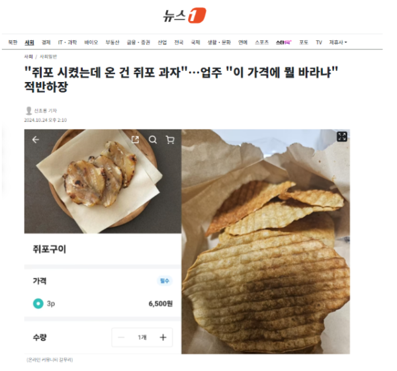The height and width of the screenshot is (371, 397).
Task: Click the share icon on product image
Action: [x=135, y=140]
